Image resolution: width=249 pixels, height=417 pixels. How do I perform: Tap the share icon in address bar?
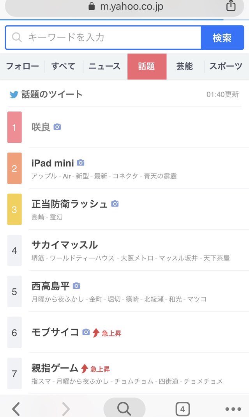tap(231, 6)
